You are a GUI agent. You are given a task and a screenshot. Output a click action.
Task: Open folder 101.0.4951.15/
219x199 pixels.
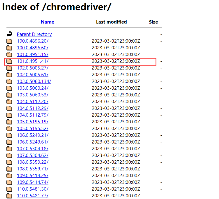[33, 54]
